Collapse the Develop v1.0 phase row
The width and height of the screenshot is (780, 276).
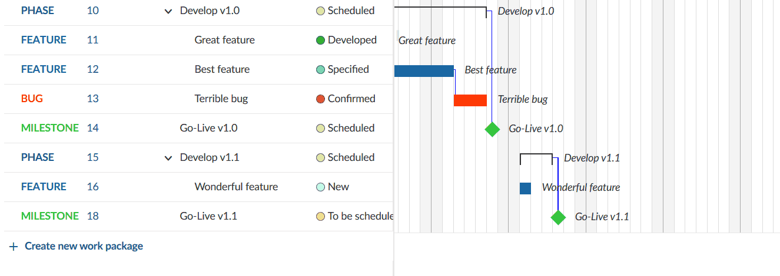[x=168, y=11]
